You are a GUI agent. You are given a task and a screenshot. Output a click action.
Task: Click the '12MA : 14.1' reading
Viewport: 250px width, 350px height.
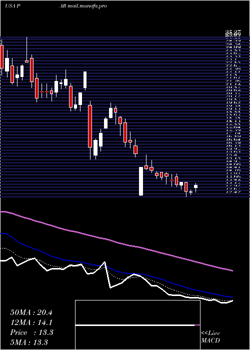[x=31, y=323]
